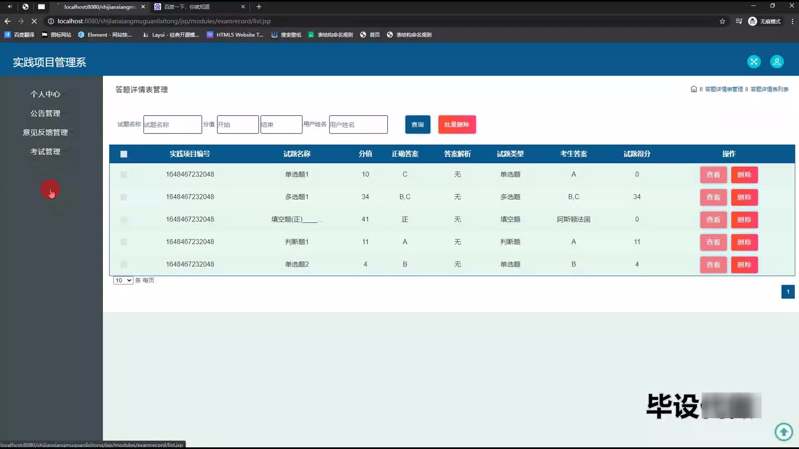Open the Element bookmark
799x449 pixels.
click(105, 35)
